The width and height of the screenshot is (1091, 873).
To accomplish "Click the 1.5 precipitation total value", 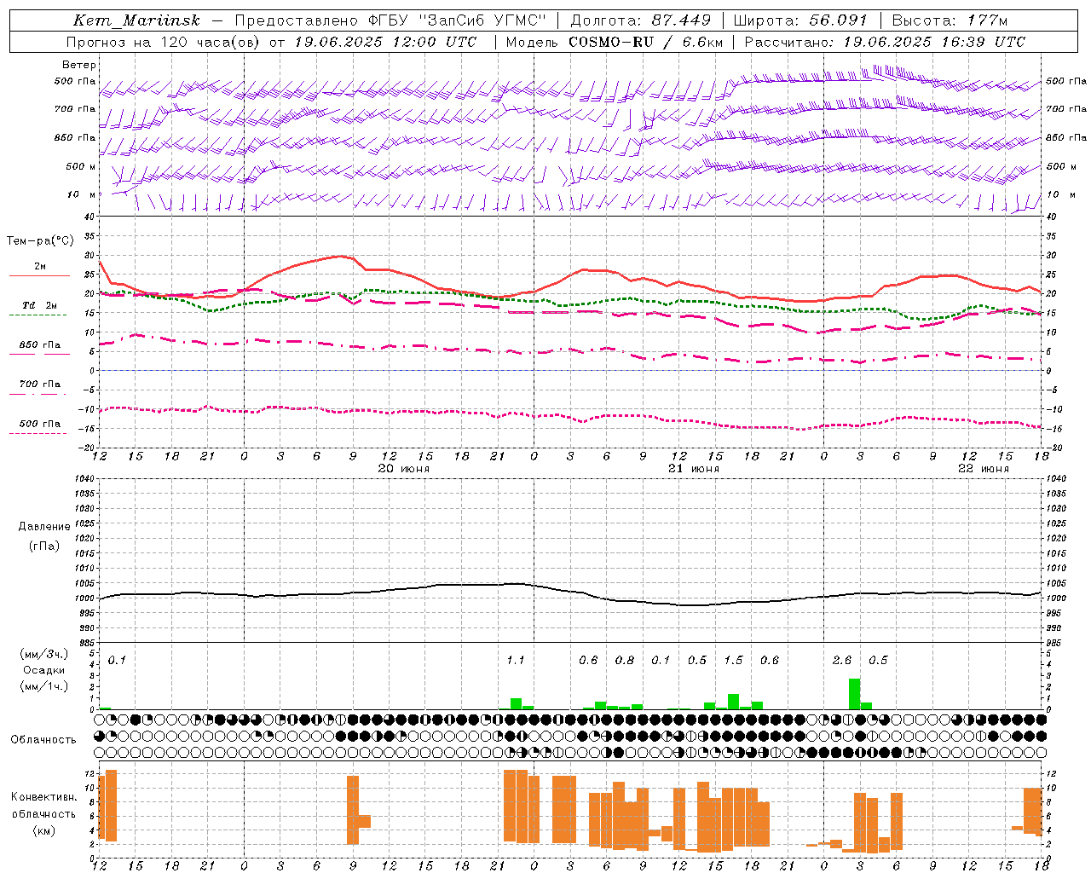I will [x=733, y=661].
